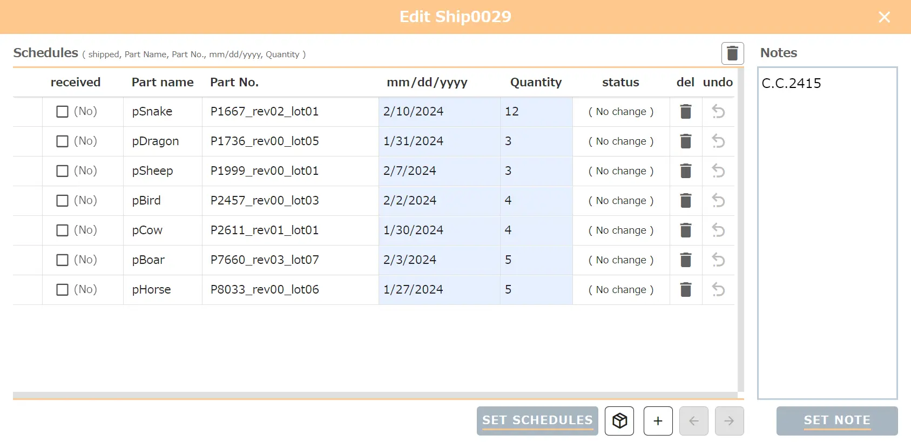The image size is (911, 442).
Task: Click the trash icon for pHorse
Action: (x=686, y=290)
